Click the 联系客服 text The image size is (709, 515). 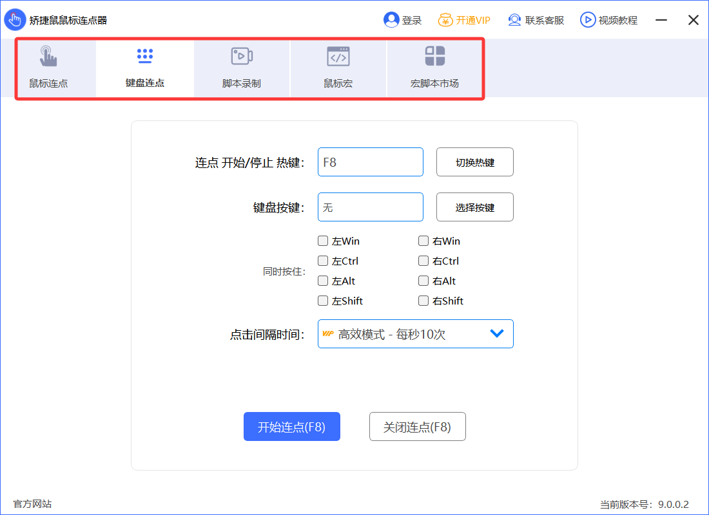coord(545,21)
